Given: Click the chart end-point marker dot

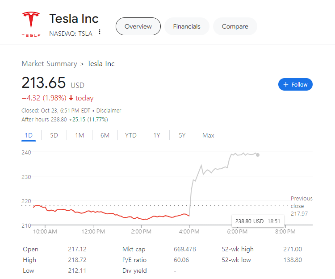Looking at the screenshot, I should [x=258, y=155].
